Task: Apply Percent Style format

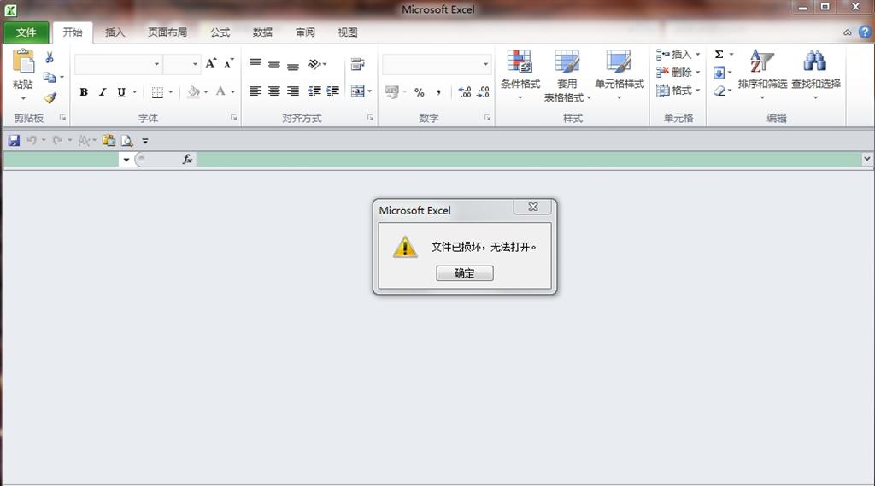Action: 419,92
